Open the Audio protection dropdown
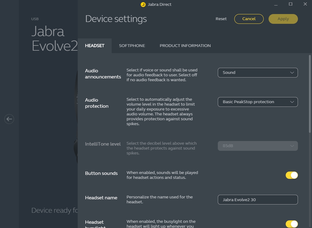 [258, 102]
